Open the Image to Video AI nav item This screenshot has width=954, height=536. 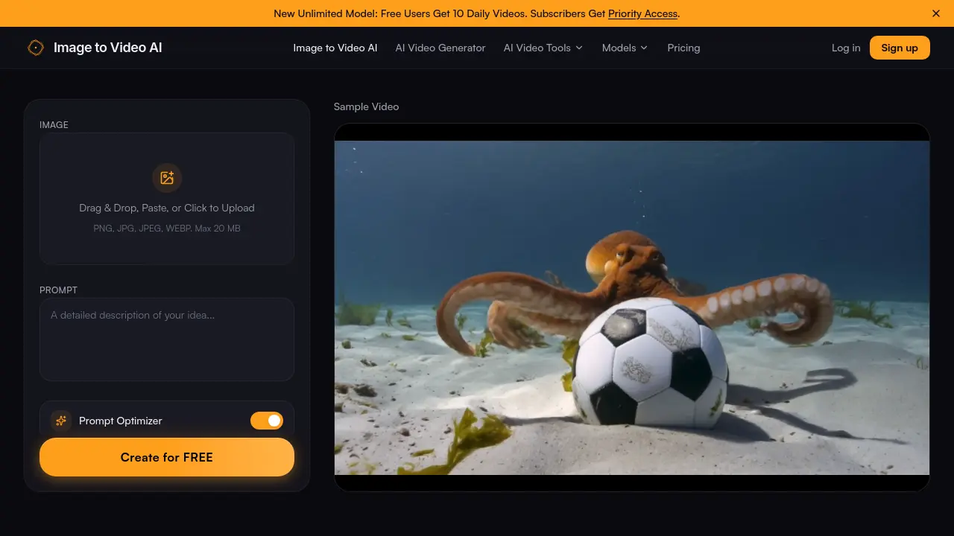pyautogui.click(x=335, y=48)
